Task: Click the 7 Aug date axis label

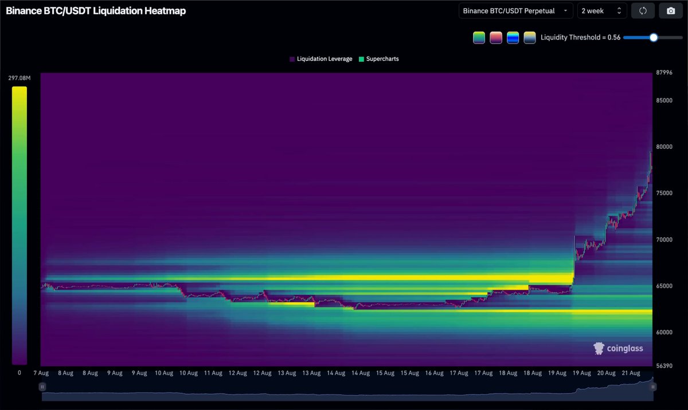Action: (x=41, y=373)
